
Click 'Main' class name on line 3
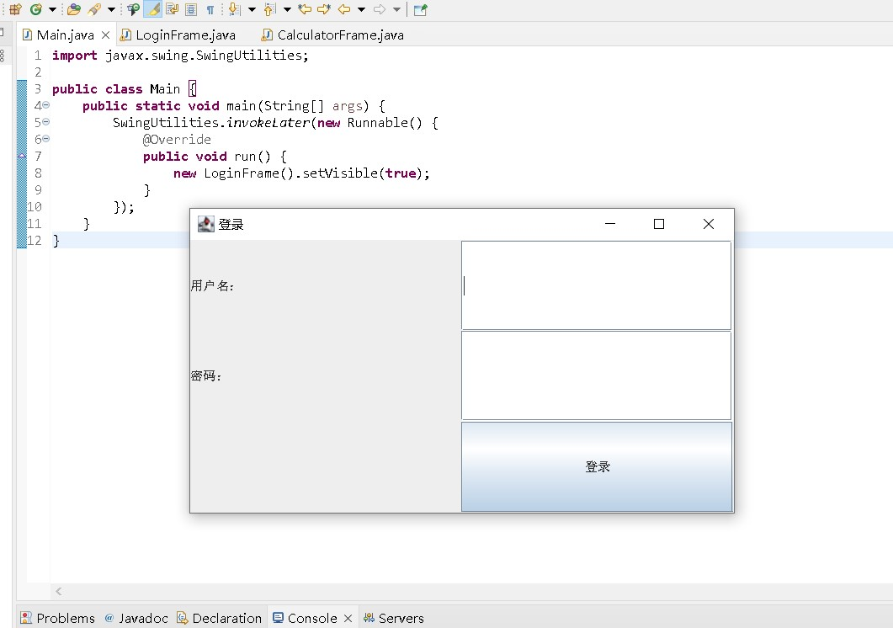[x=165, y=89]
